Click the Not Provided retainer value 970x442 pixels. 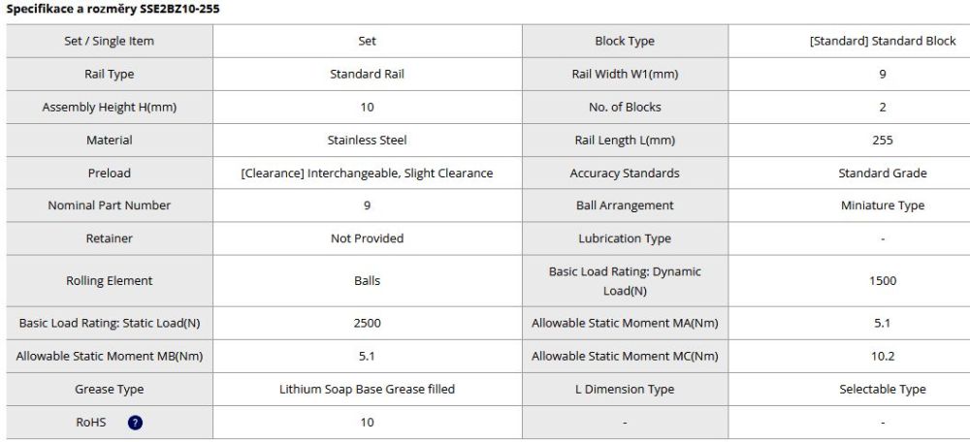pos(367,238)
